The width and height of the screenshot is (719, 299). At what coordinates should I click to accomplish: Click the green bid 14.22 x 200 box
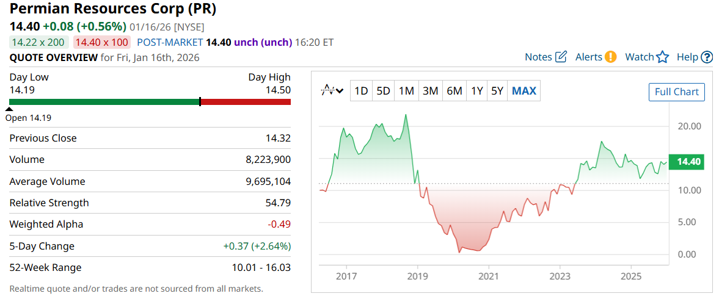[39, 42]
